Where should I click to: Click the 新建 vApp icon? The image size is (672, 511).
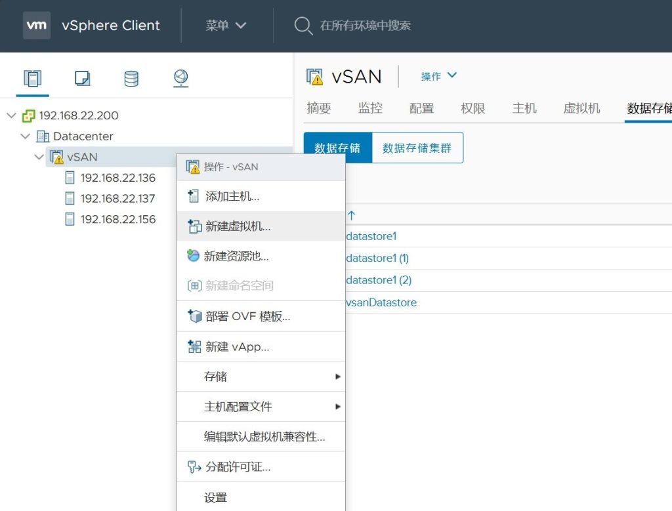(194, 346)
